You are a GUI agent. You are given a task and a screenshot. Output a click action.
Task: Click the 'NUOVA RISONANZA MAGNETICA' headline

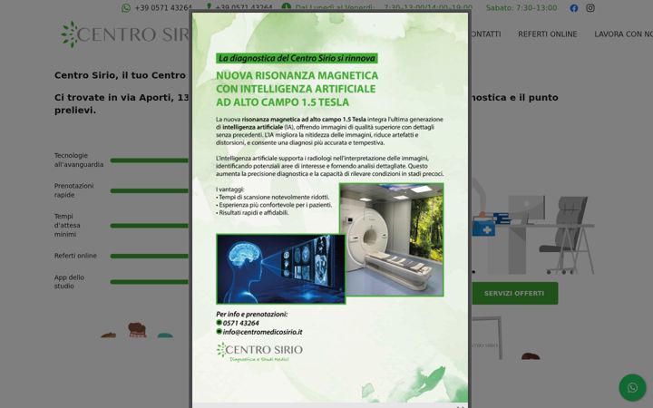click(x=297, y=75)
